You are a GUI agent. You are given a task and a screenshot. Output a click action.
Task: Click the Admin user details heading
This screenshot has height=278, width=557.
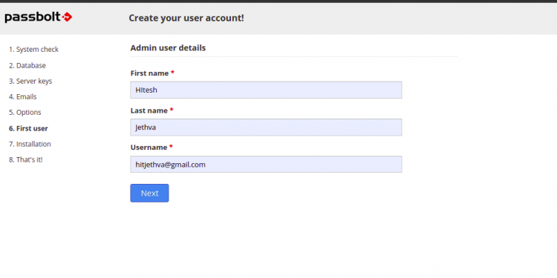168,48
